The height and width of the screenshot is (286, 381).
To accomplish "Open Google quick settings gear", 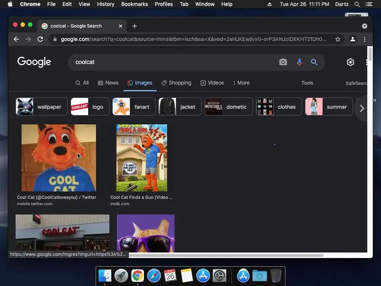I will 350,62.
